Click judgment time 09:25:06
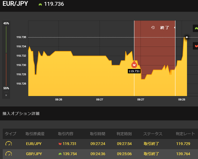The width and height of the screenshot is (198, 159). point(124,154)
